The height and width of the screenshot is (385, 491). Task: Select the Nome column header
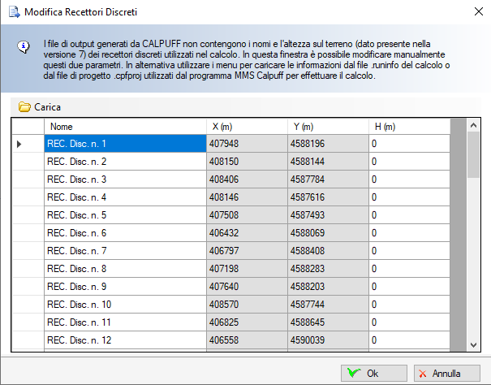click(x=125, y=127)
